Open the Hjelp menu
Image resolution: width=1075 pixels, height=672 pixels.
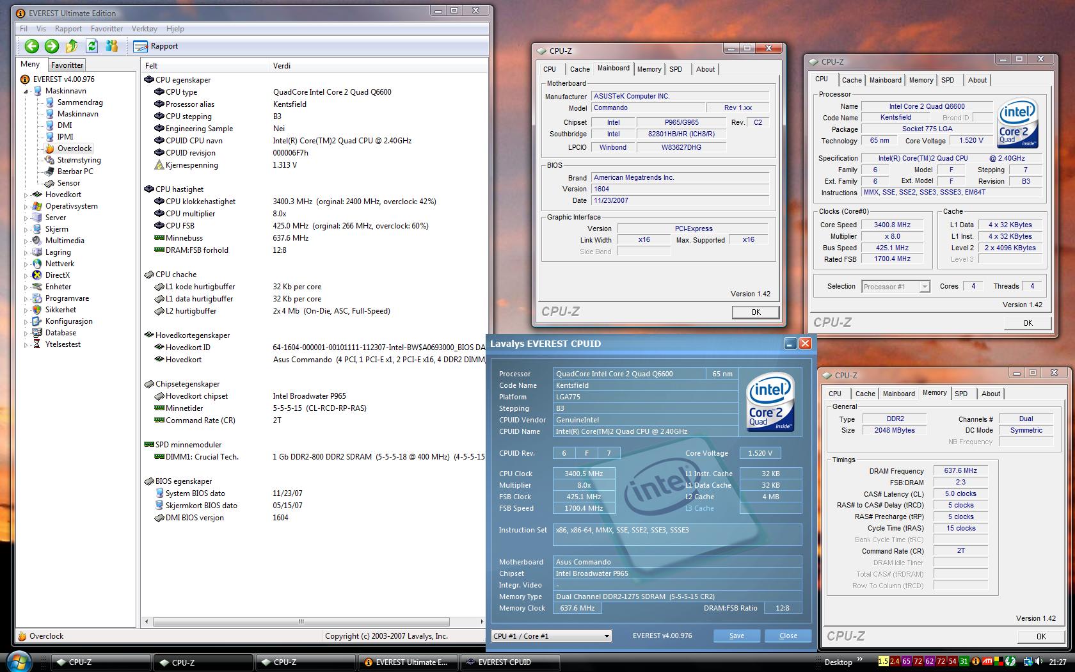coord(175,29)
